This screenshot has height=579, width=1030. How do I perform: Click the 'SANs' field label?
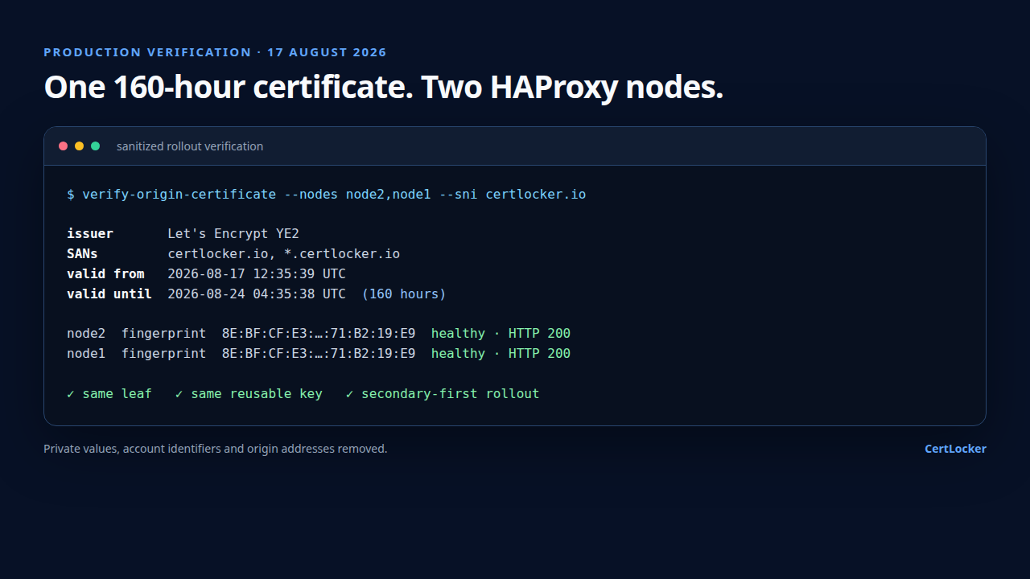click(x=82, y=254)
